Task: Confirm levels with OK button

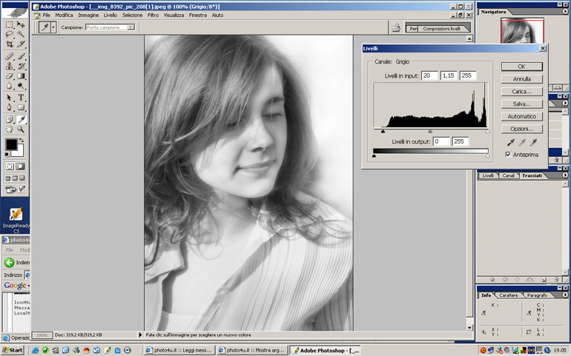Action: 522,67
